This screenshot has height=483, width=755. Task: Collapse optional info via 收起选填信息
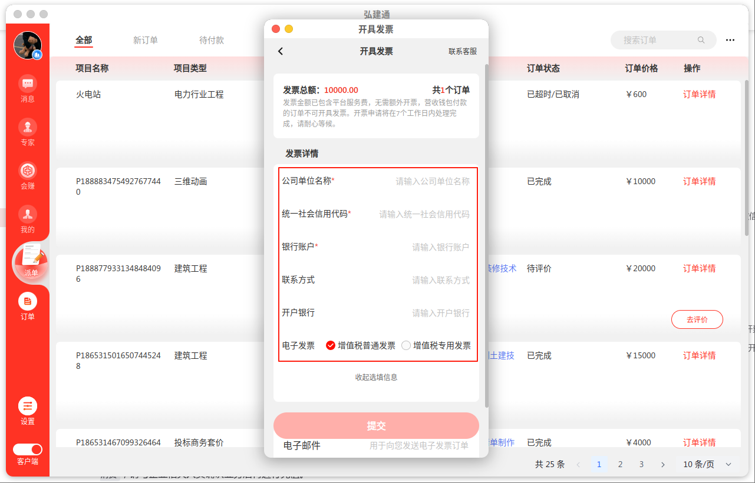pos(376,377)
